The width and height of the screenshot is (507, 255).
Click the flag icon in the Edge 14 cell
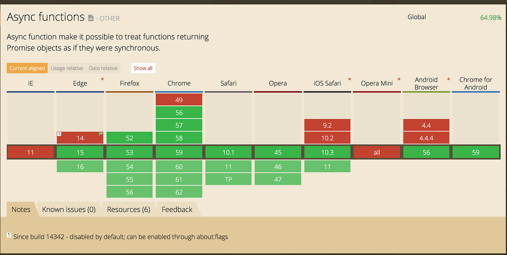[100, 134]
